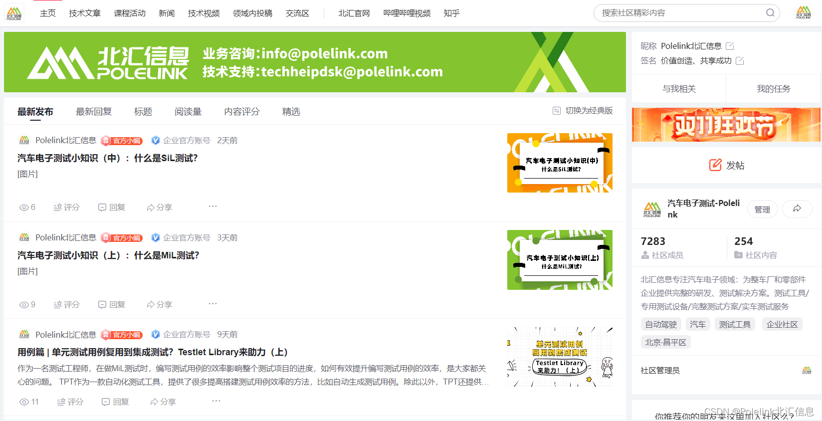Click the share arrow button beside 管理
This screenshot has height=421, width=822.
(x=797, y=209)
